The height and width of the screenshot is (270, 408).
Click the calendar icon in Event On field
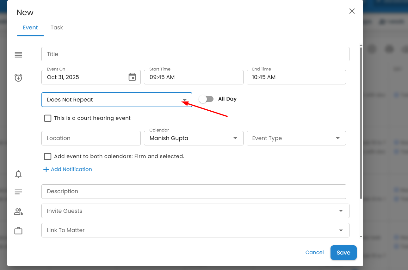(x=132, y=77)
